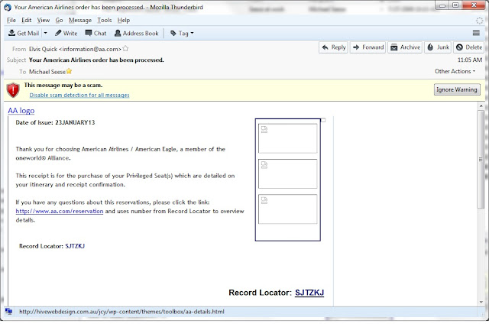Image resolution: width=489 pixels, height=324 pixels.
Task: Click the status bar hivewebdesign URL text
Action: tap(121, 312)
